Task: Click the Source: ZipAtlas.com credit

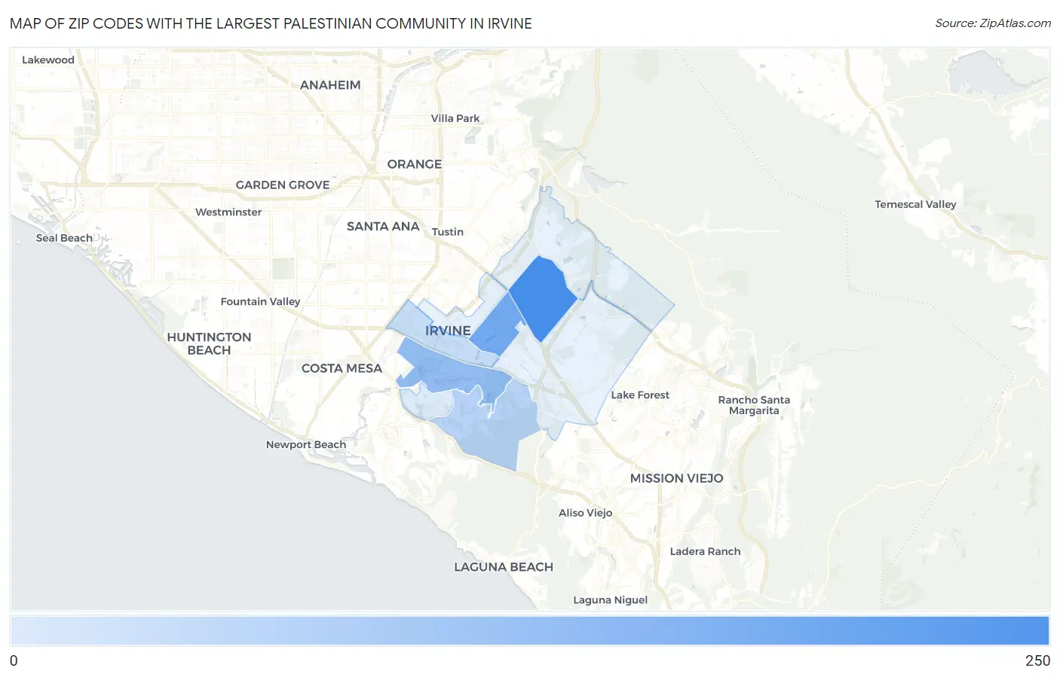Action: click(993, 23)
